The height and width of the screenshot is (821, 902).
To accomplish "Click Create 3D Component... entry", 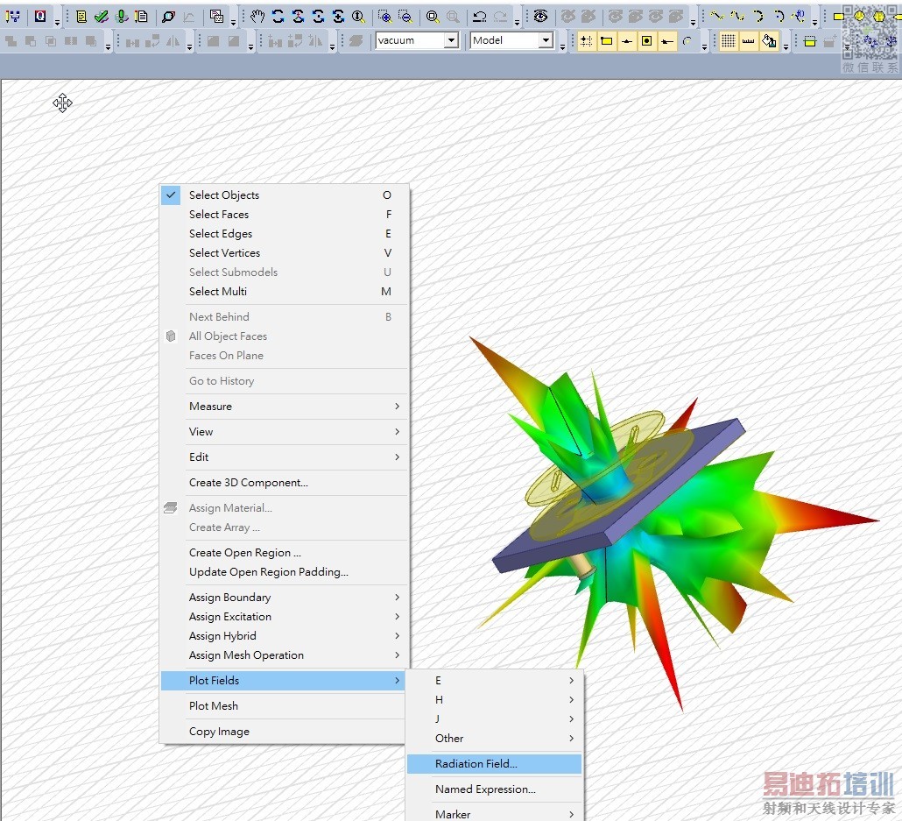I will [284, 483].
